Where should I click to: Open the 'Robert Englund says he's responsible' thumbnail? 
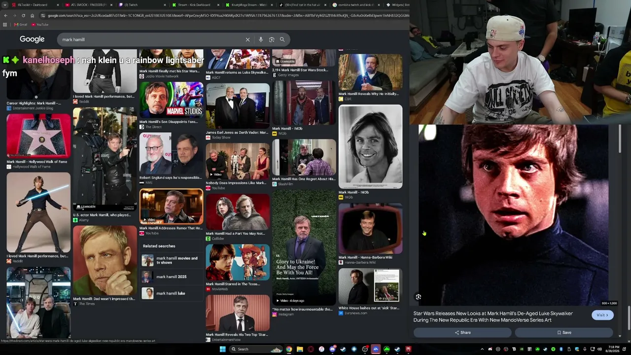click(171, 154)
